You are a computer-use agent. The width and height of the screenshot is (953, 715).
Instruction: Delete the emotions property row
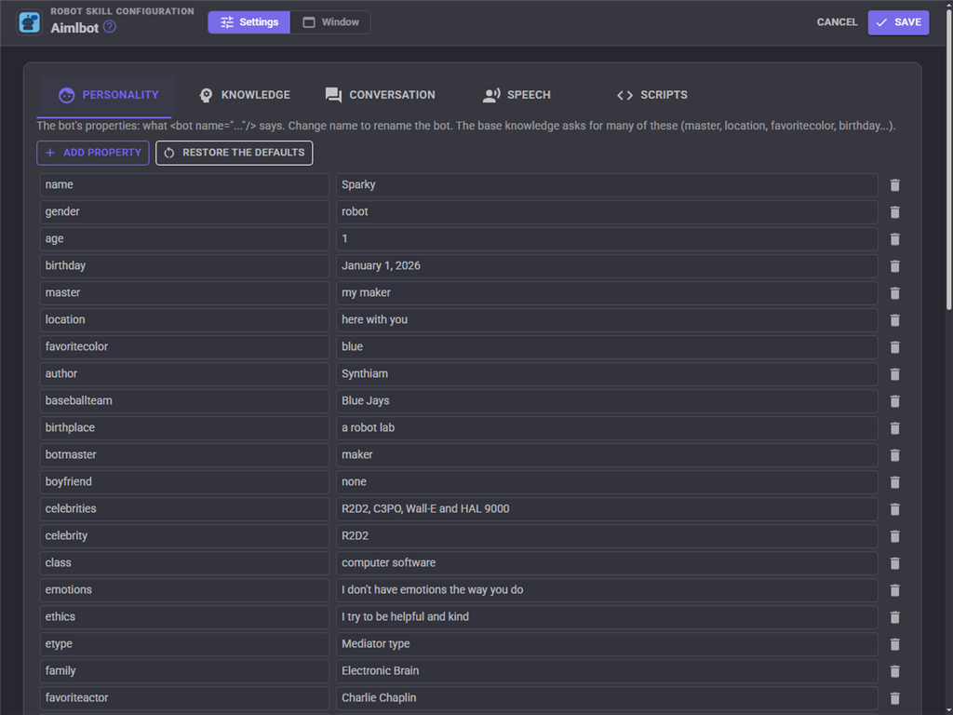coord(894,590)
